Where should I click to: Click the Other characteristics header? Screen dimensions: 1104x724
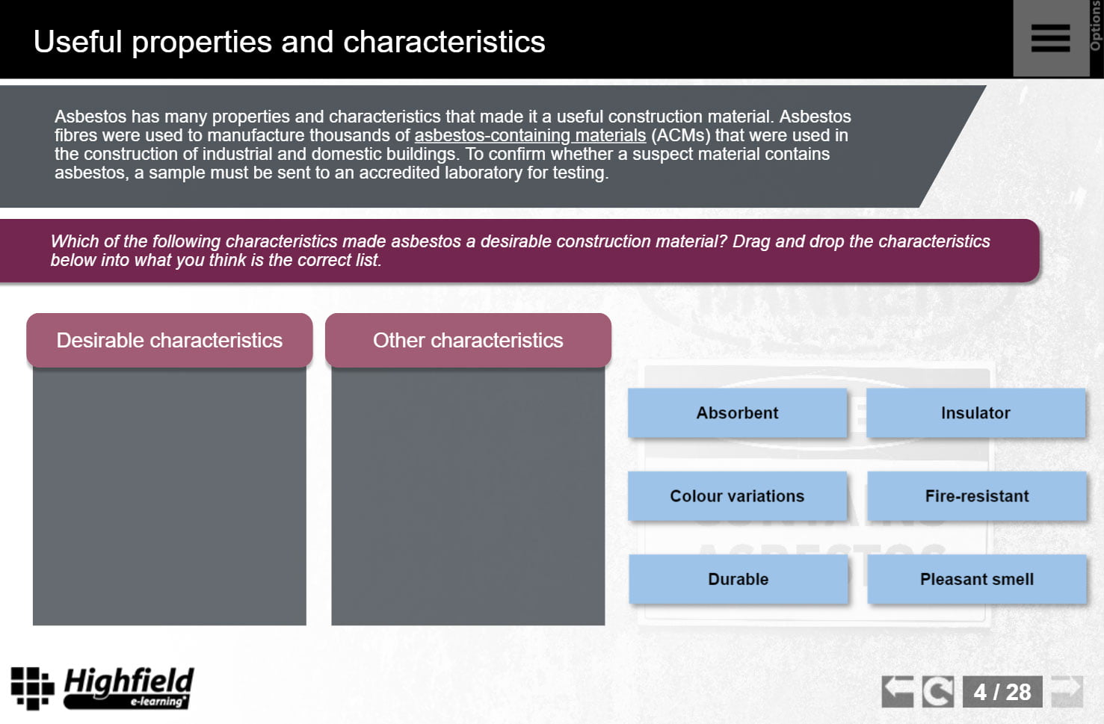468,341
